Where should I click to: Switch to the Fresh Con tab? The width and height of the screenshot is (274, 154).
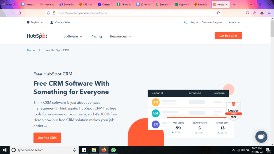point(201,5)
